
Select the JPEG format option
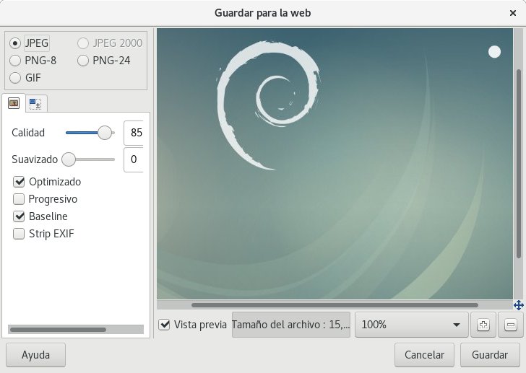tap(15, 43)
